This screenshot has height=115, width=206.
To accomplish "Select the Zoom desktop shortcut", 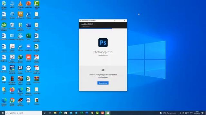I will coord(29,47).
